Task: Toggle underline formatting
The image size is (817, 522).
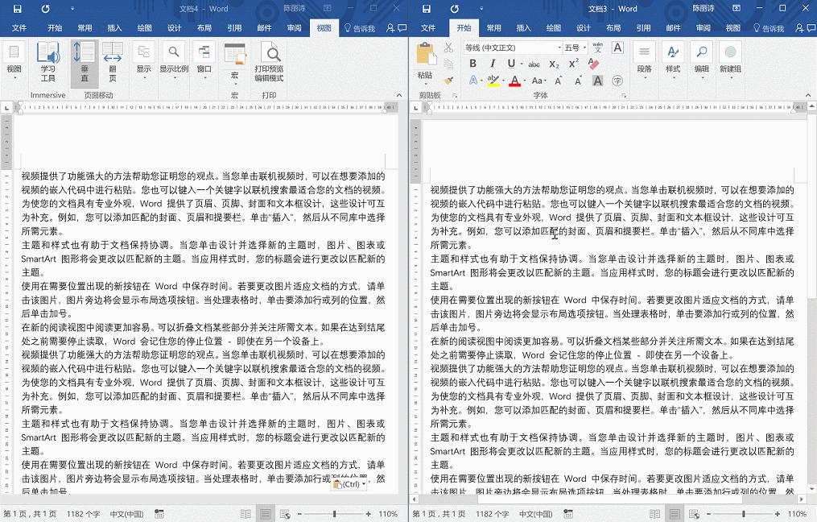Action: tap(511, 64)
